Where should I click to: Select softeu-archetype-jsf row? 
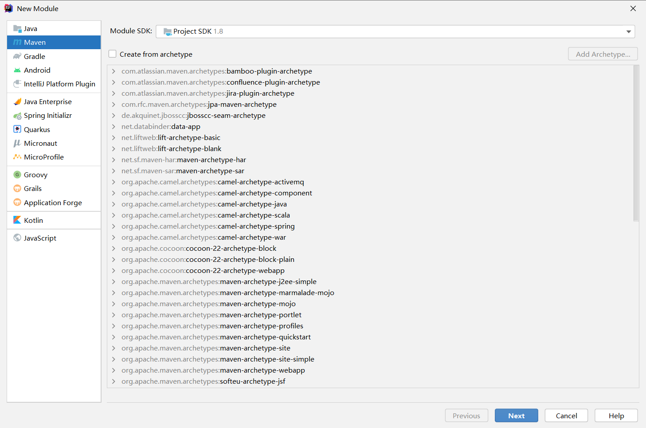pos(370,381)
